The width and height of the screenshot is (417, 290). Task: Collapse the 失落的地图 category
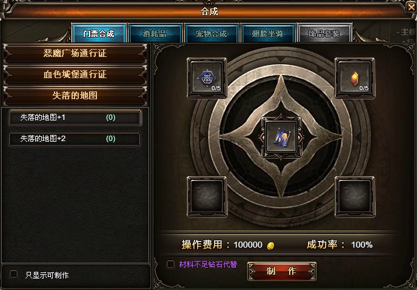75,96
